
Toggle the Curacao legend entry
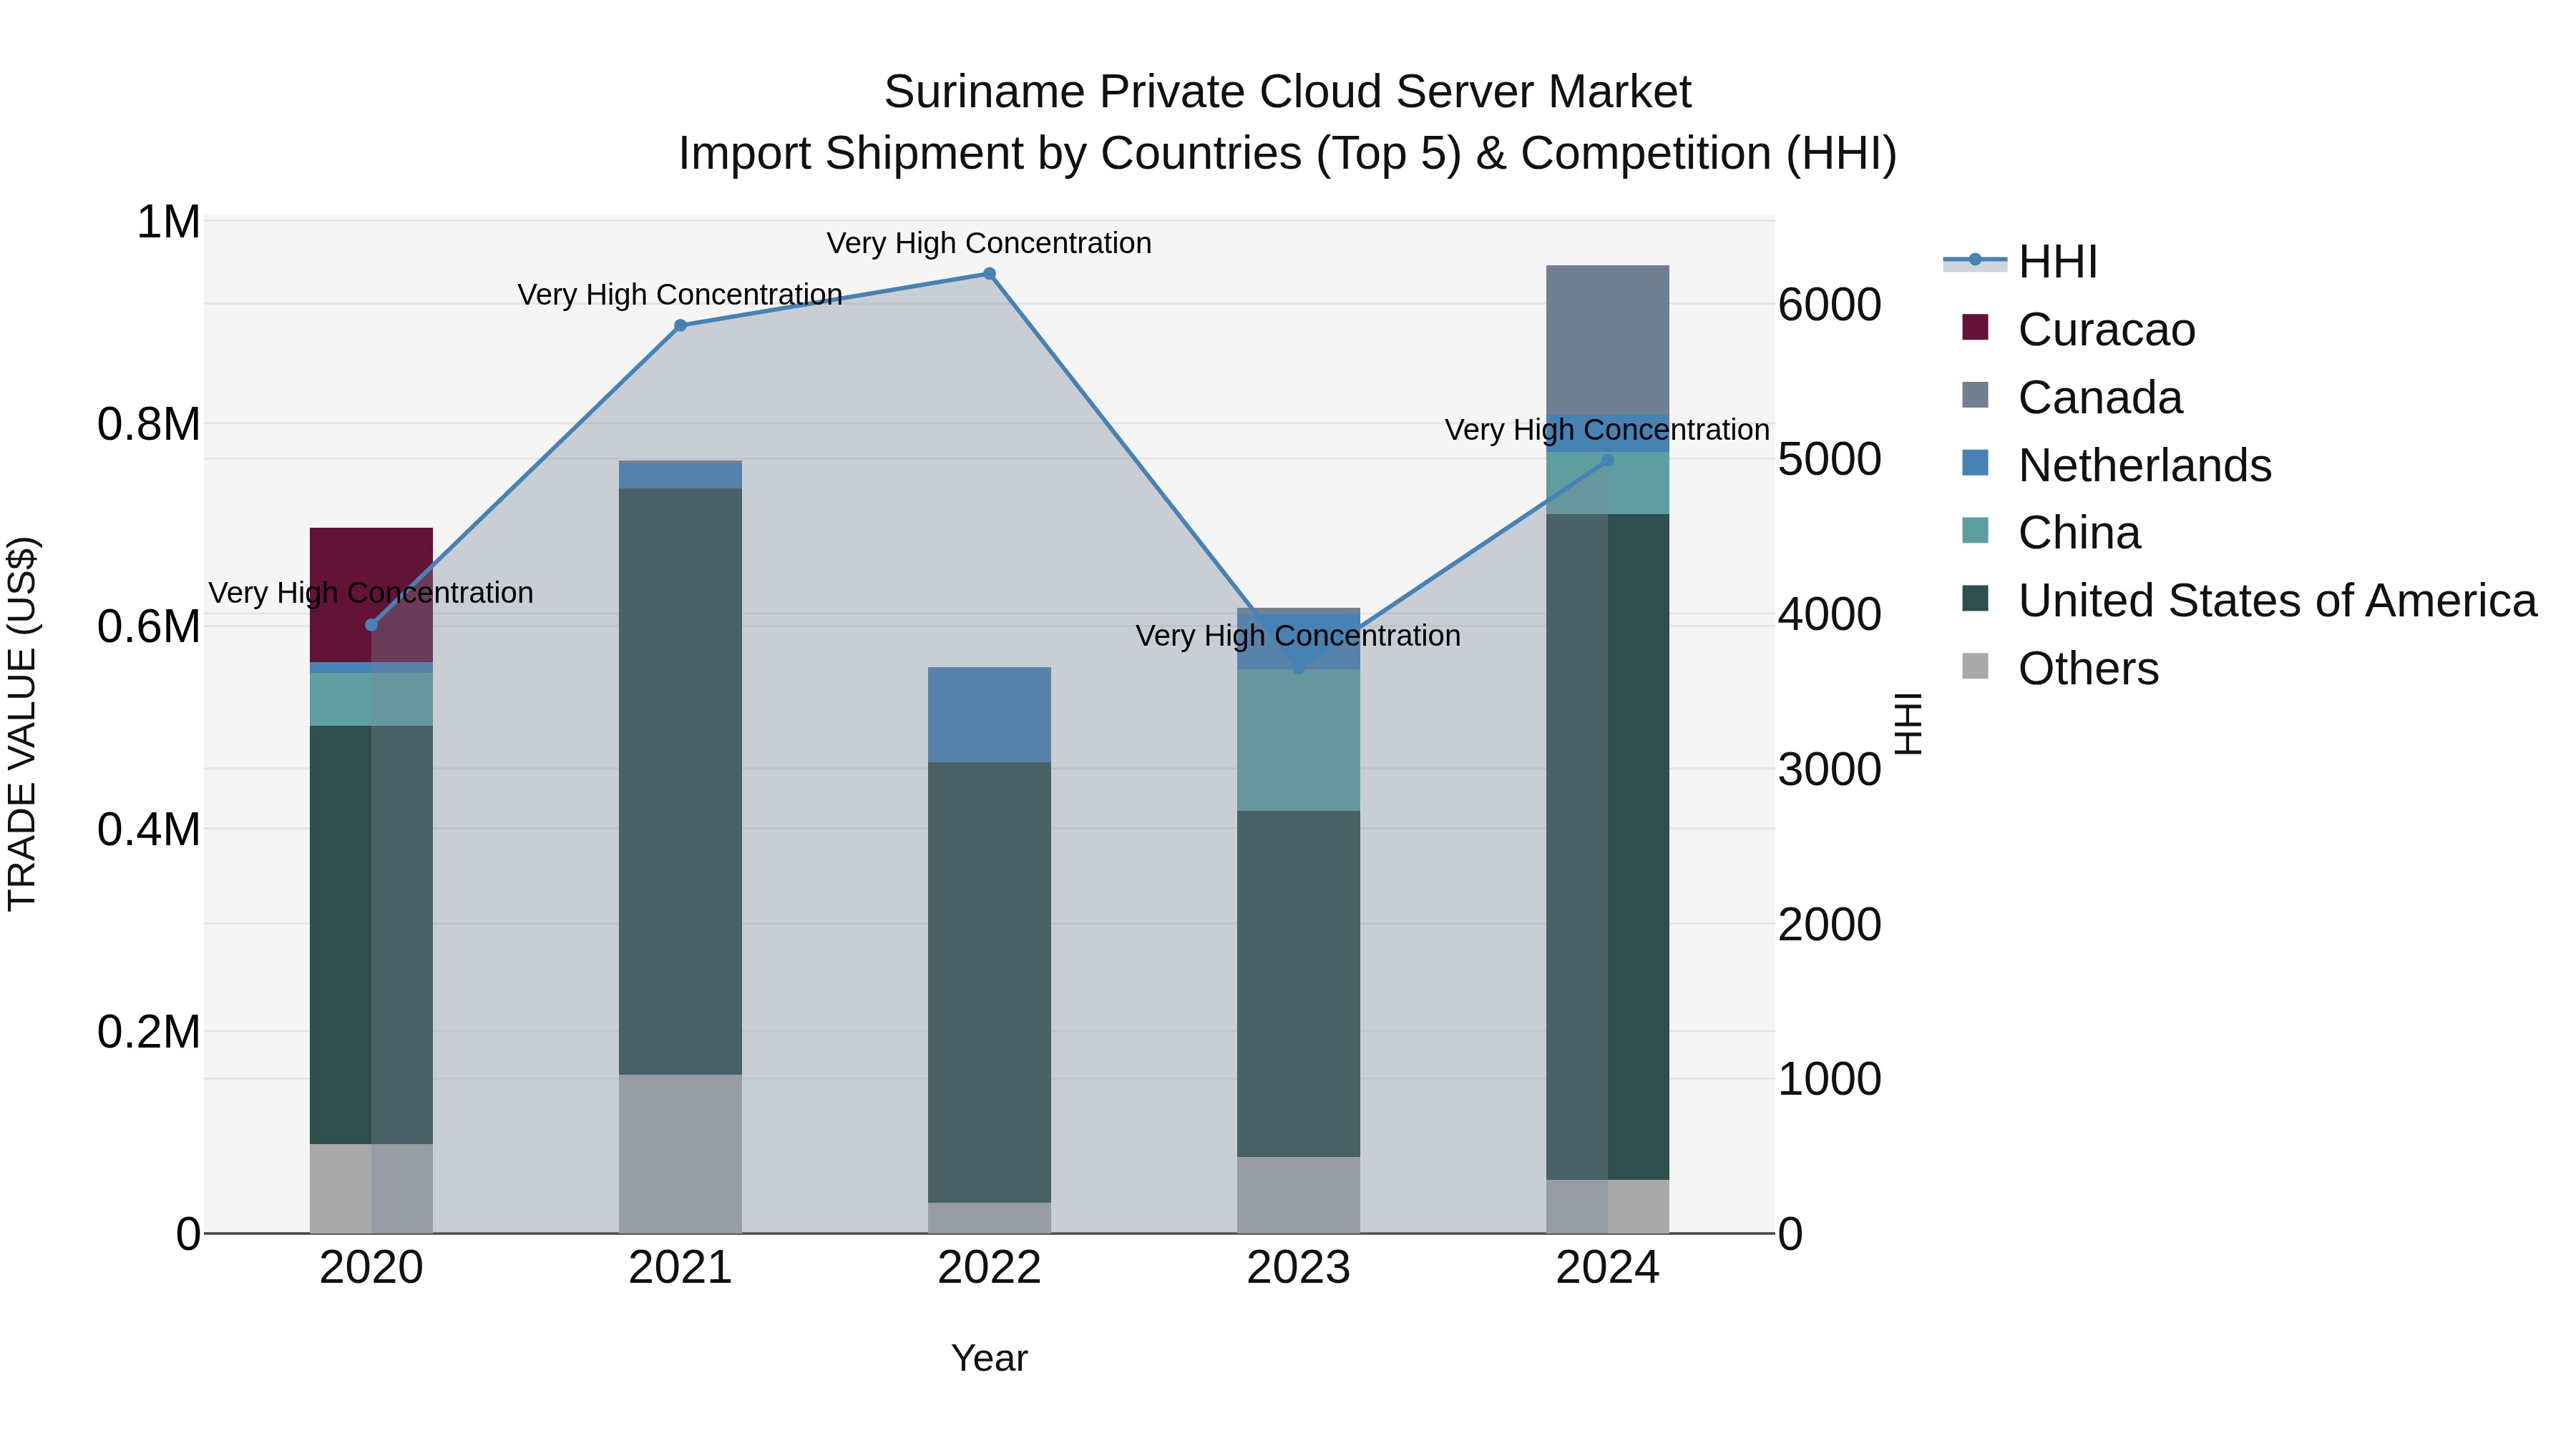[2078, 330]
